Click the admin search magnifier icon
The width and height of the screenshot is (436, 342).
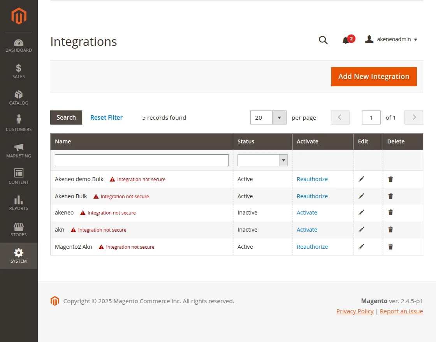(x=323, y=40)
